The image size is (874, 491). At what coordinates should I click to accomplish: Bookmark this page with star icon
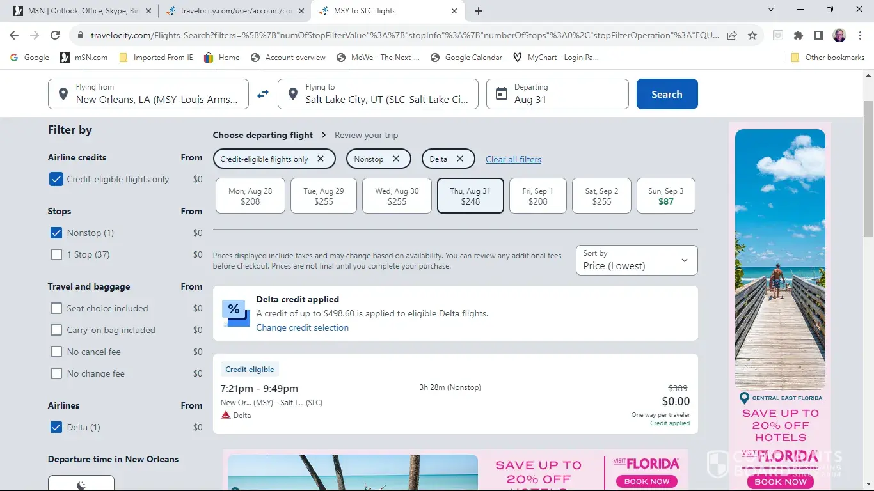pyautogui.click(x=752, y=36)
